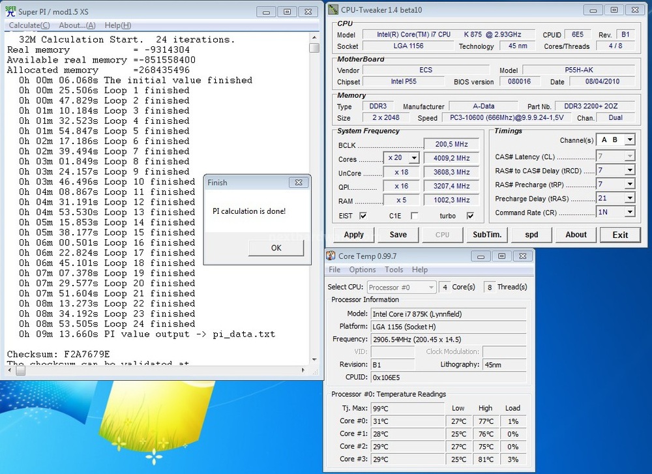Click the Super PI horizontal scrollbar thumb
652x474 pixels.
coord(20,370)
